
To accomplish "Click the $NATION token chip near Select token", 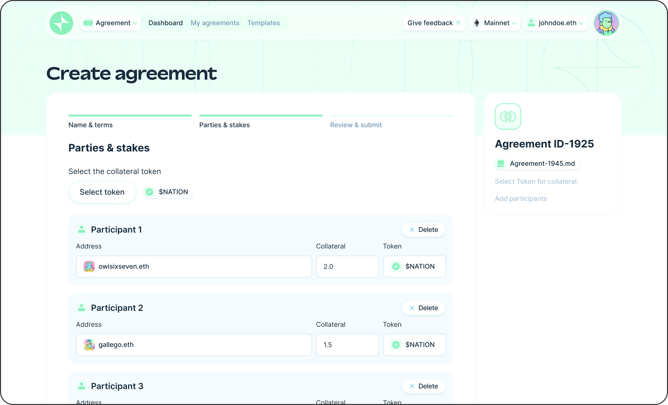I will 167,192.
